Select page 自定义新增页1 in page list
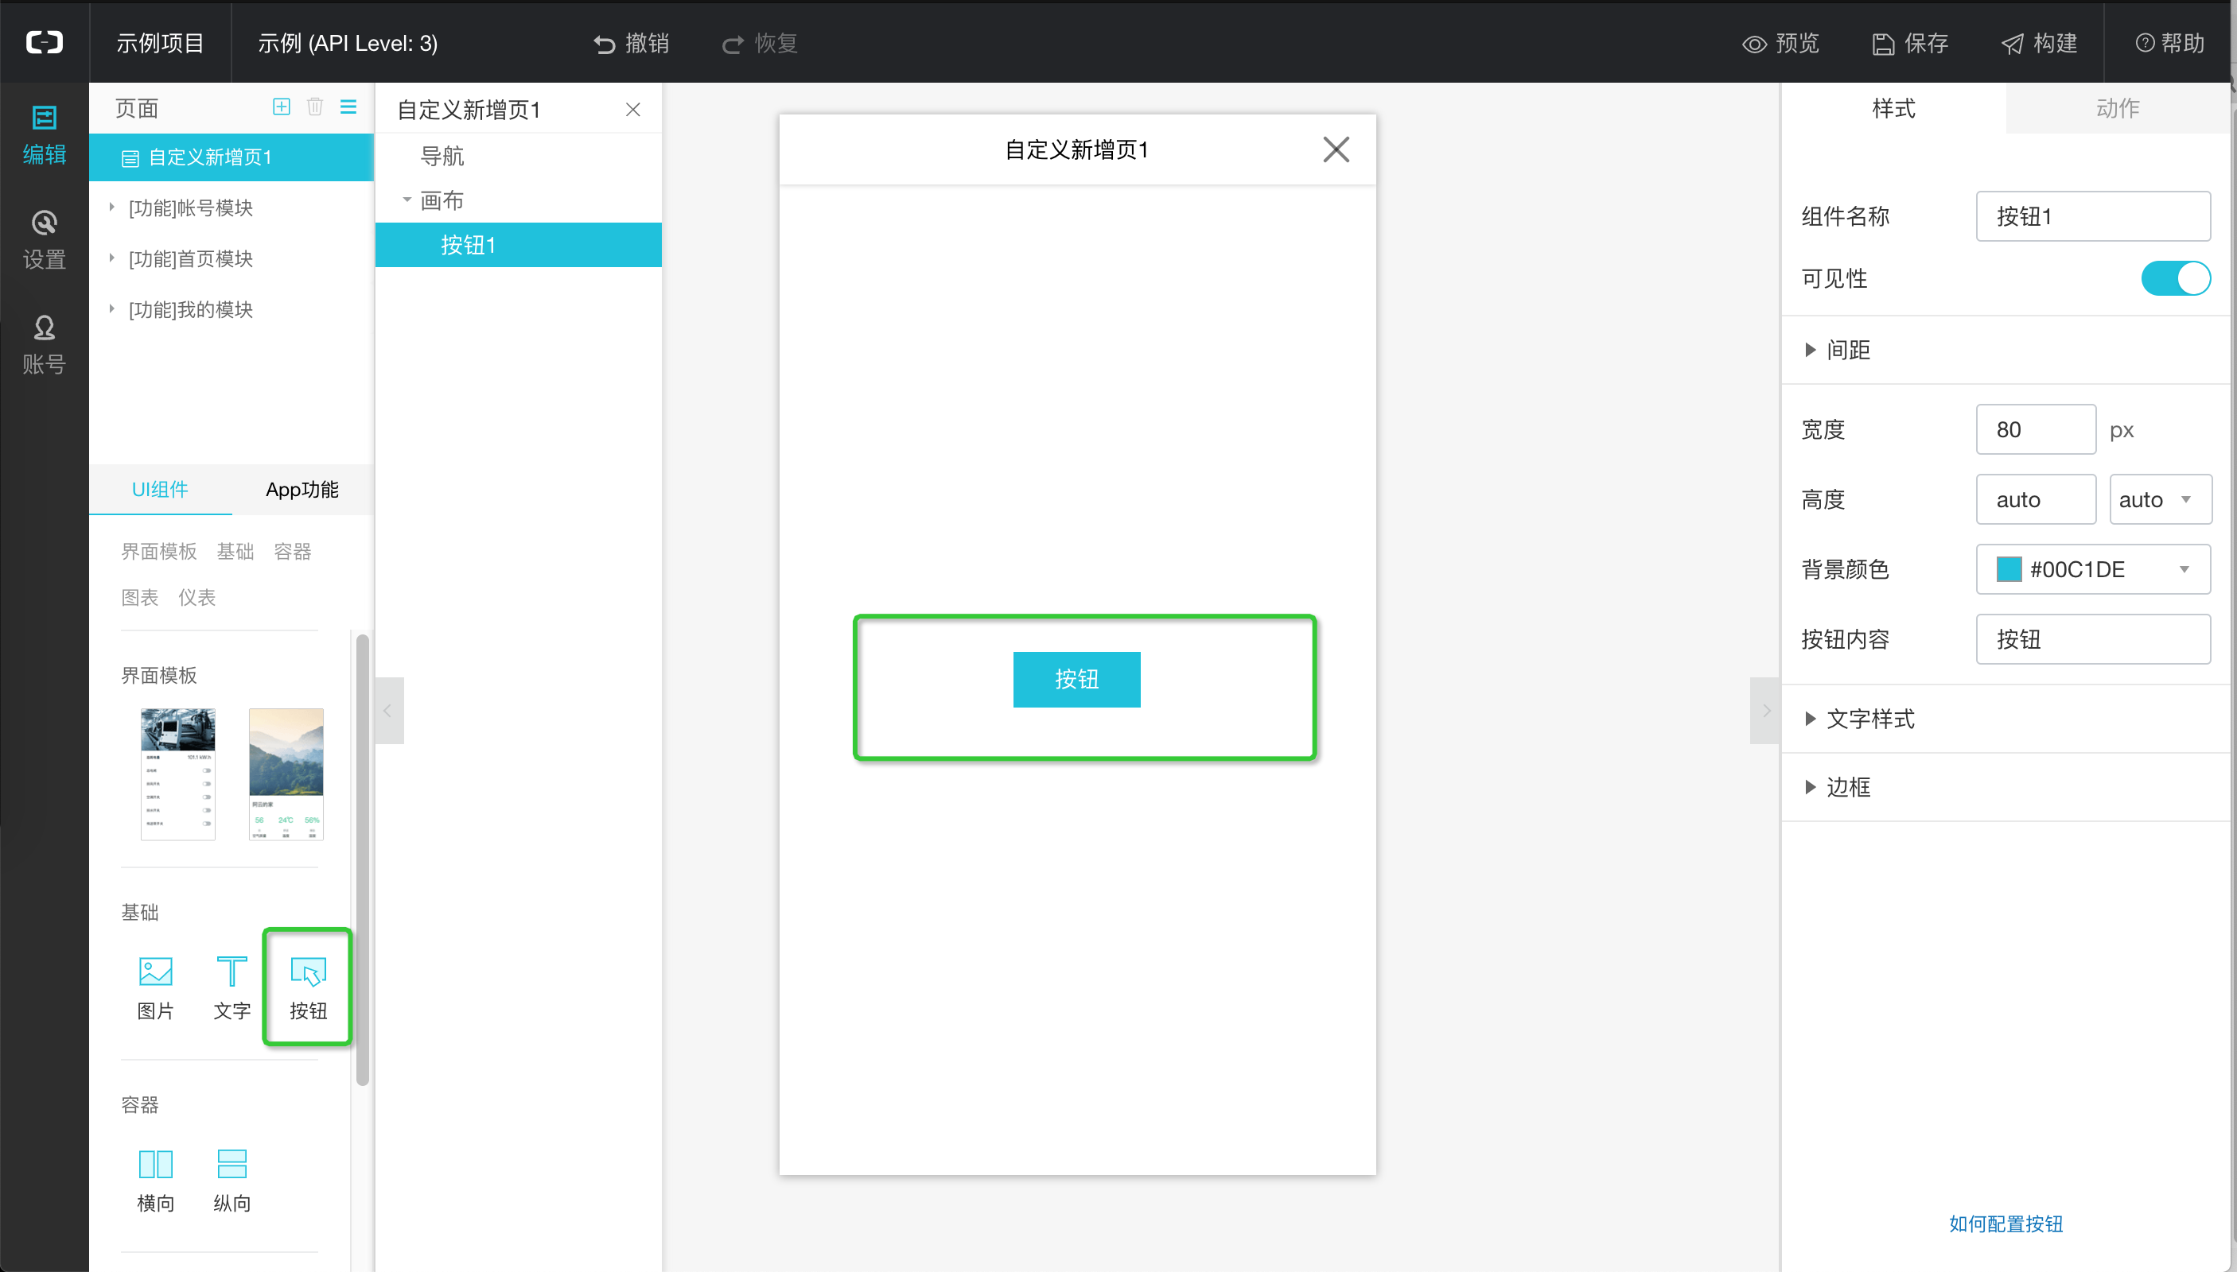 click(x=231, y=157)
